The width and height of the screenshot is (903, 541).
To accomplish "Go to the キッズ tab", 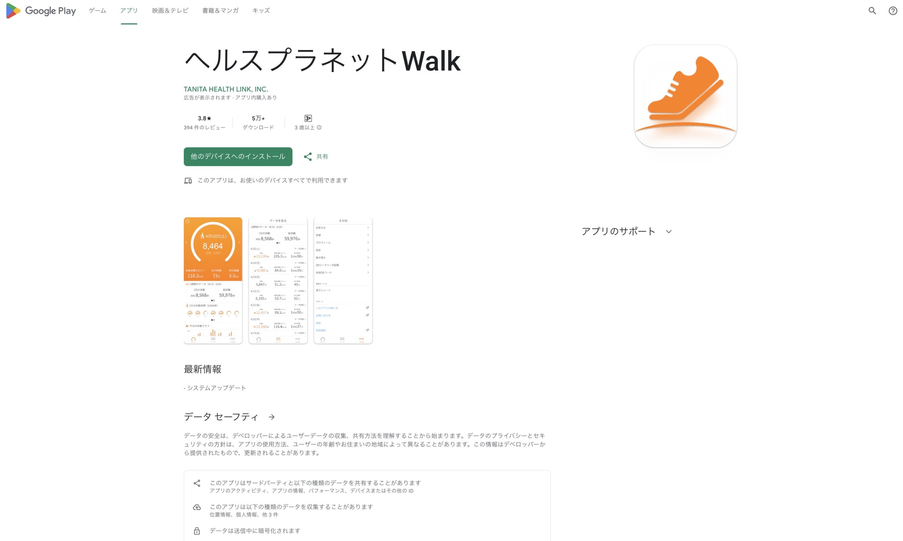I will [261, 11].
